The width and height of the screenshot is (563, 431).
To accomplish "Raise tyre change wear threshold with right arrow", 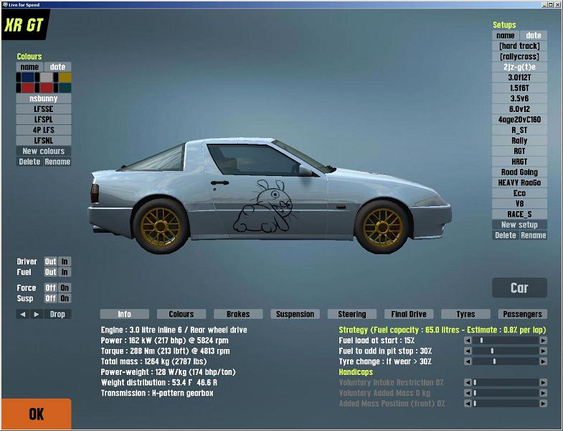I will click(x=543, y=361).
